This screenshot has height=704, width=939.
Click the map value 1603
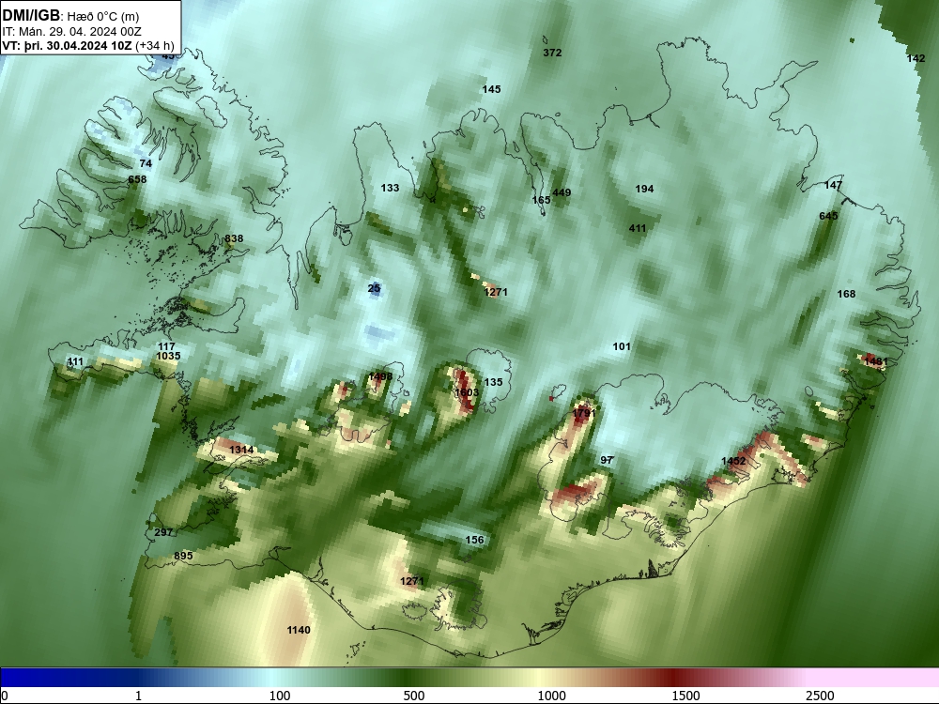coord(467,392)
